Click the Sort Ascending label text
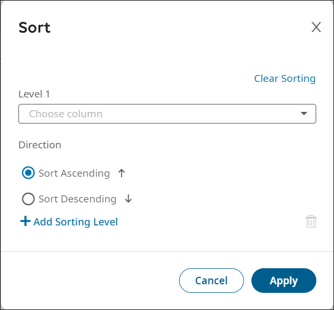The width and height of the screenshot is (334, 310). pos(74,173)
